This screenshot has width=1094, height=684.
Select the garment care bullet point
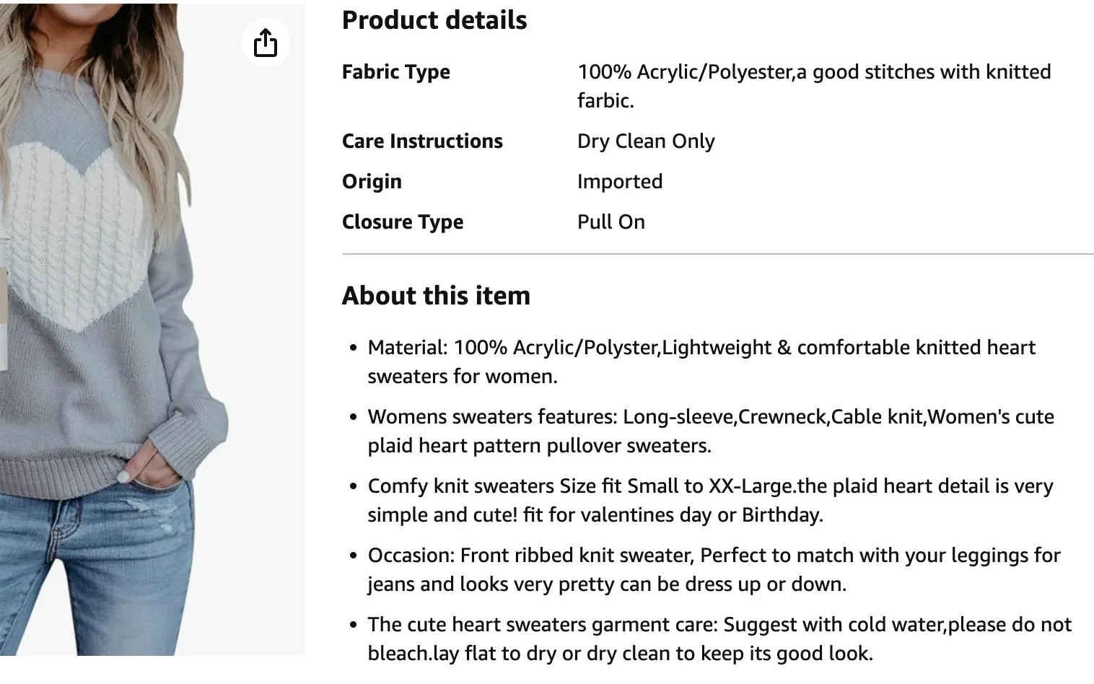tap(719, 638)
